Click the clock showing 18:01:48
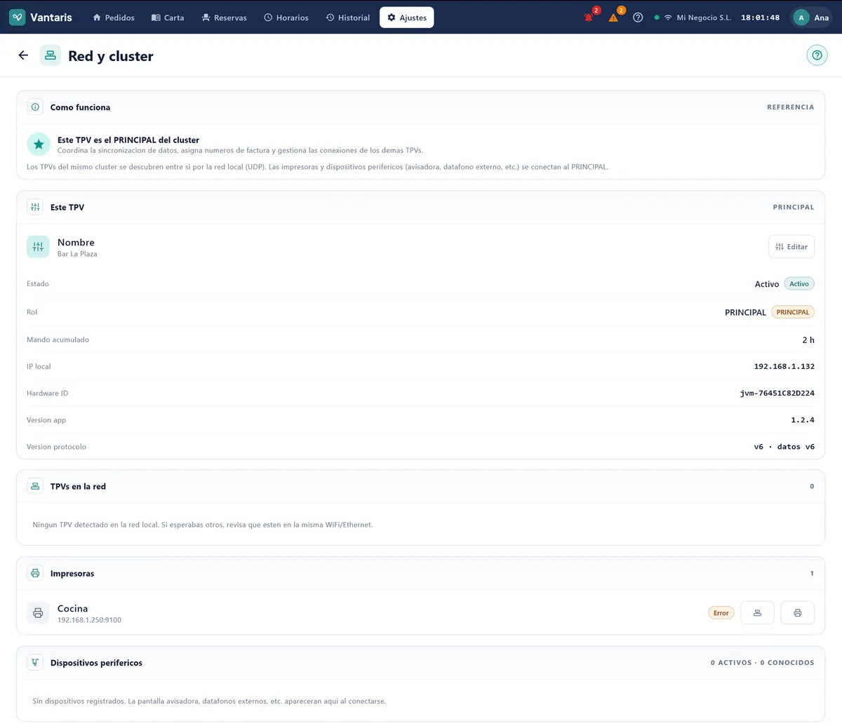This screenshot has width=842, height=726. click(x=761, y=18)
